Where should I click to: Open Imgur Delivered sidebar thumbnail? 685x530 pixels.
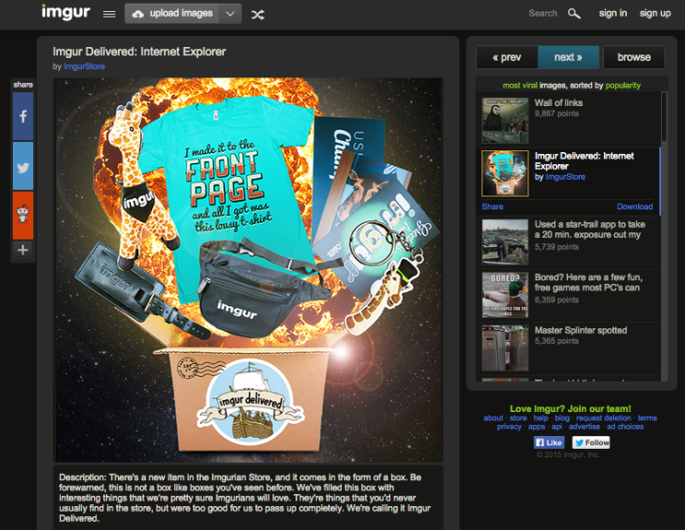[x=505, y=173]
